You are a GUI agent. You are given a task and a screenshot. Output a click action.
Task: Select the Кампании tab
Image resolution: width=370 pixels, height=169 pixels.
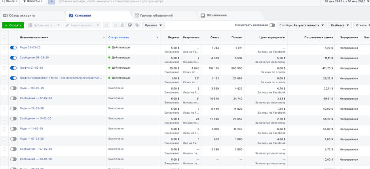[x=83, y=15]
